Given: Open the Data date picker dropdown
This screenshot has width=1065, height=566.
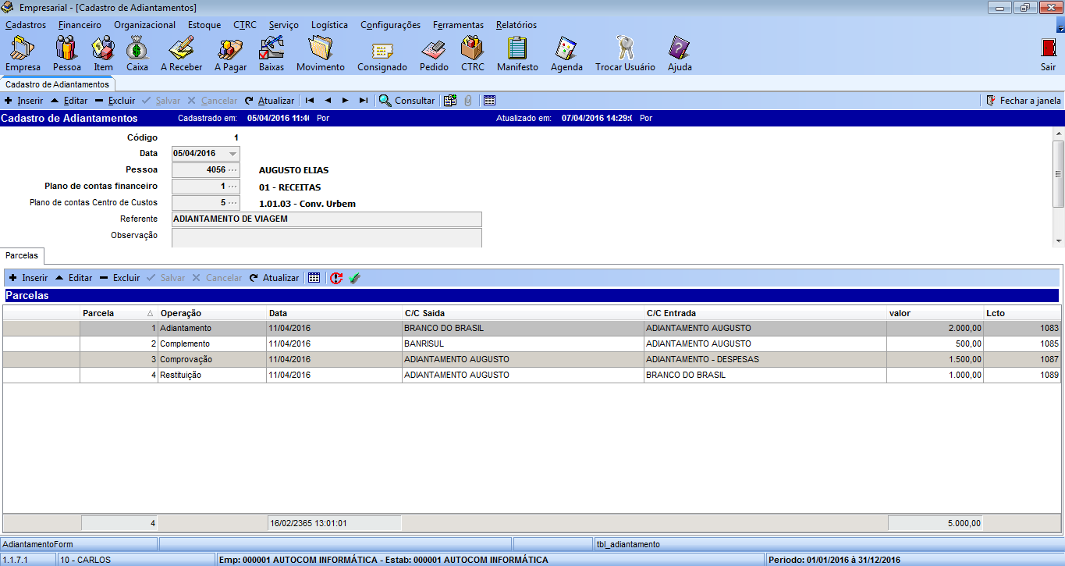Looking at the screenshot, I should (233, 154).
